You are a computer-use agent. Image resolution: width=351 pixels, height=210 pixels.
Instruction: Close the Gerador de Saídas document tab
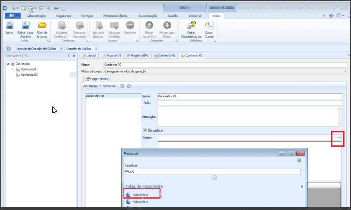[x=96, y=49]
